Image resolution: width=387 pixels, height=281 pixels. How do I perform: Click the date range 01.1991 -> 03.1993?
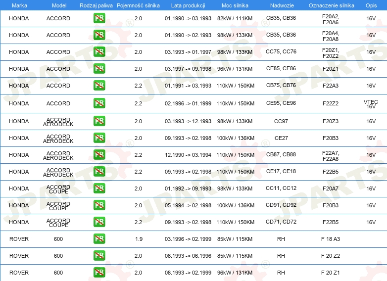tap(188, 86)
